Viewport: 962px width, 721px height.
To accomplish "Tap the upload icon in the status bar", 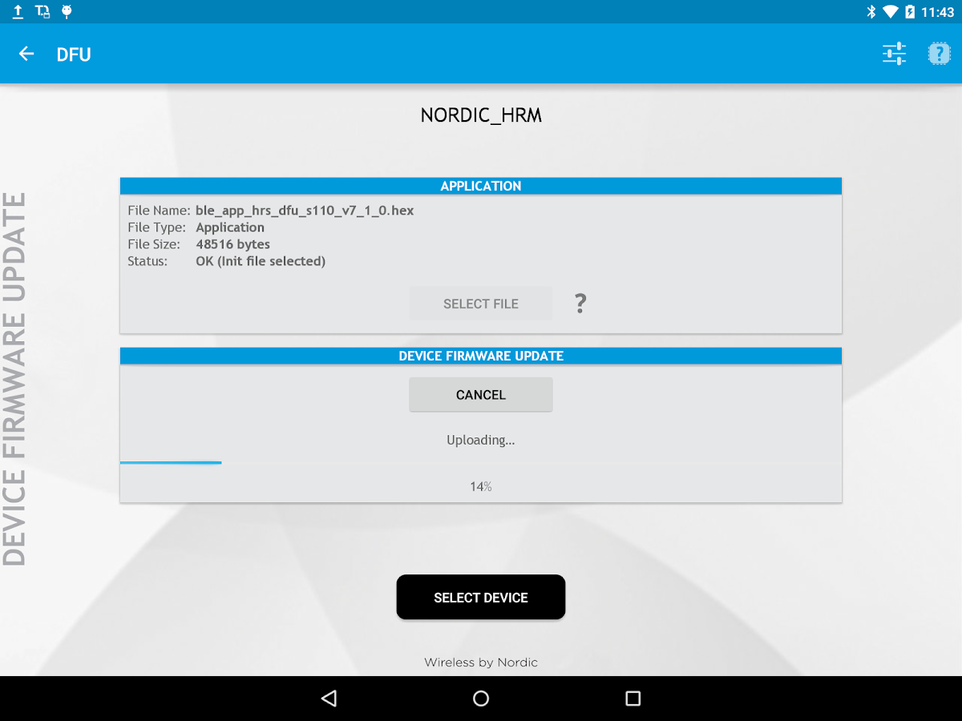I will pos(17,11).
